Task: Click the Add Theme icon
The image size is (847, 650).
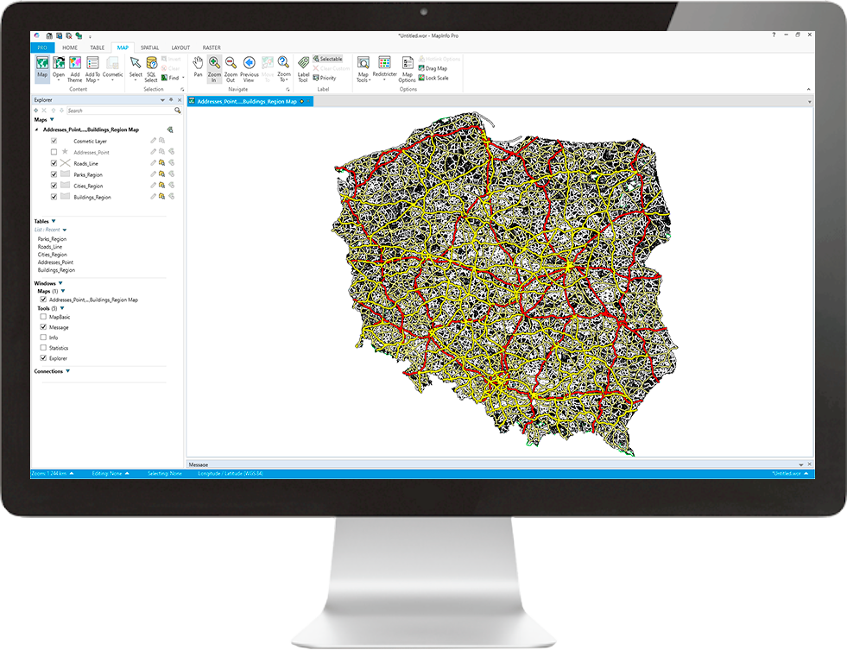Action: [x=75, y=66]
